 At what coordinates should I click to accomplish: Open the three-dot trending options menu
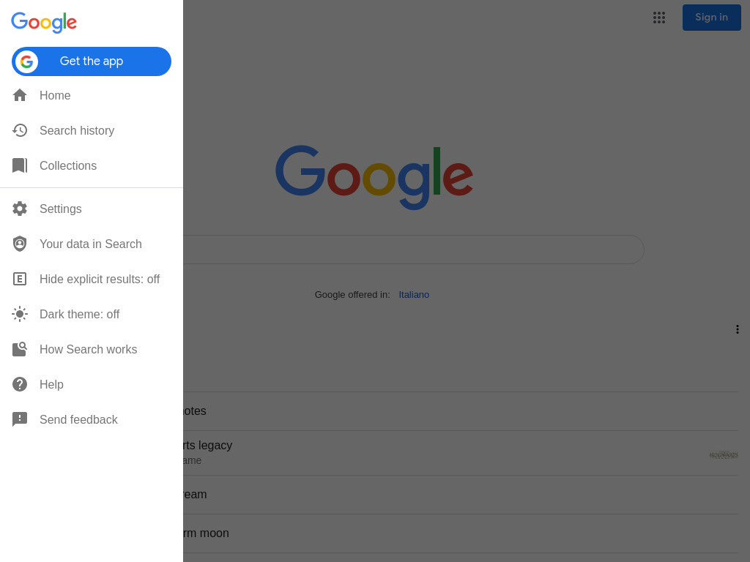click(737, 329)
